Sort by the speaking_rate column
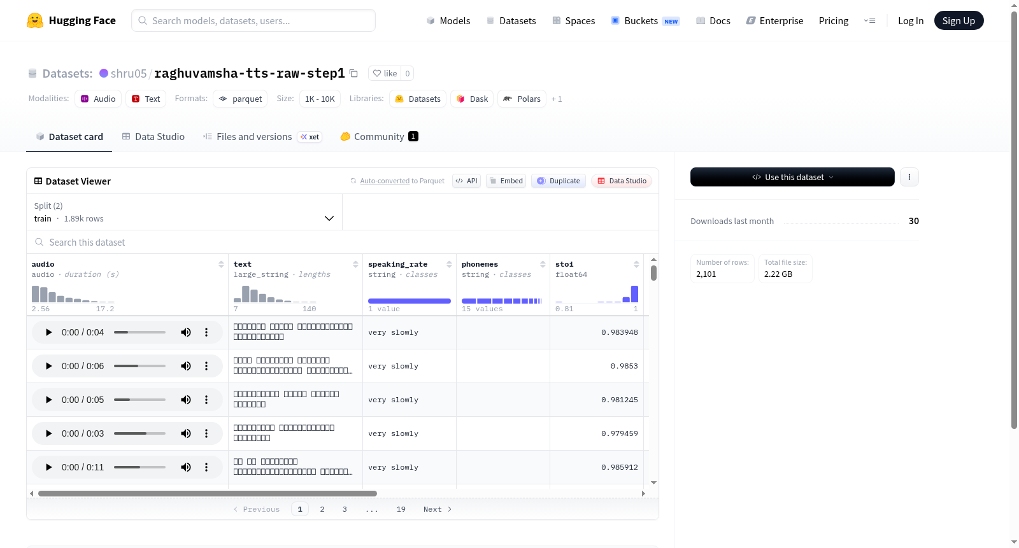The width and height of the screenshot is (1019, 548). pyautogui.click(x=449, y=264)
